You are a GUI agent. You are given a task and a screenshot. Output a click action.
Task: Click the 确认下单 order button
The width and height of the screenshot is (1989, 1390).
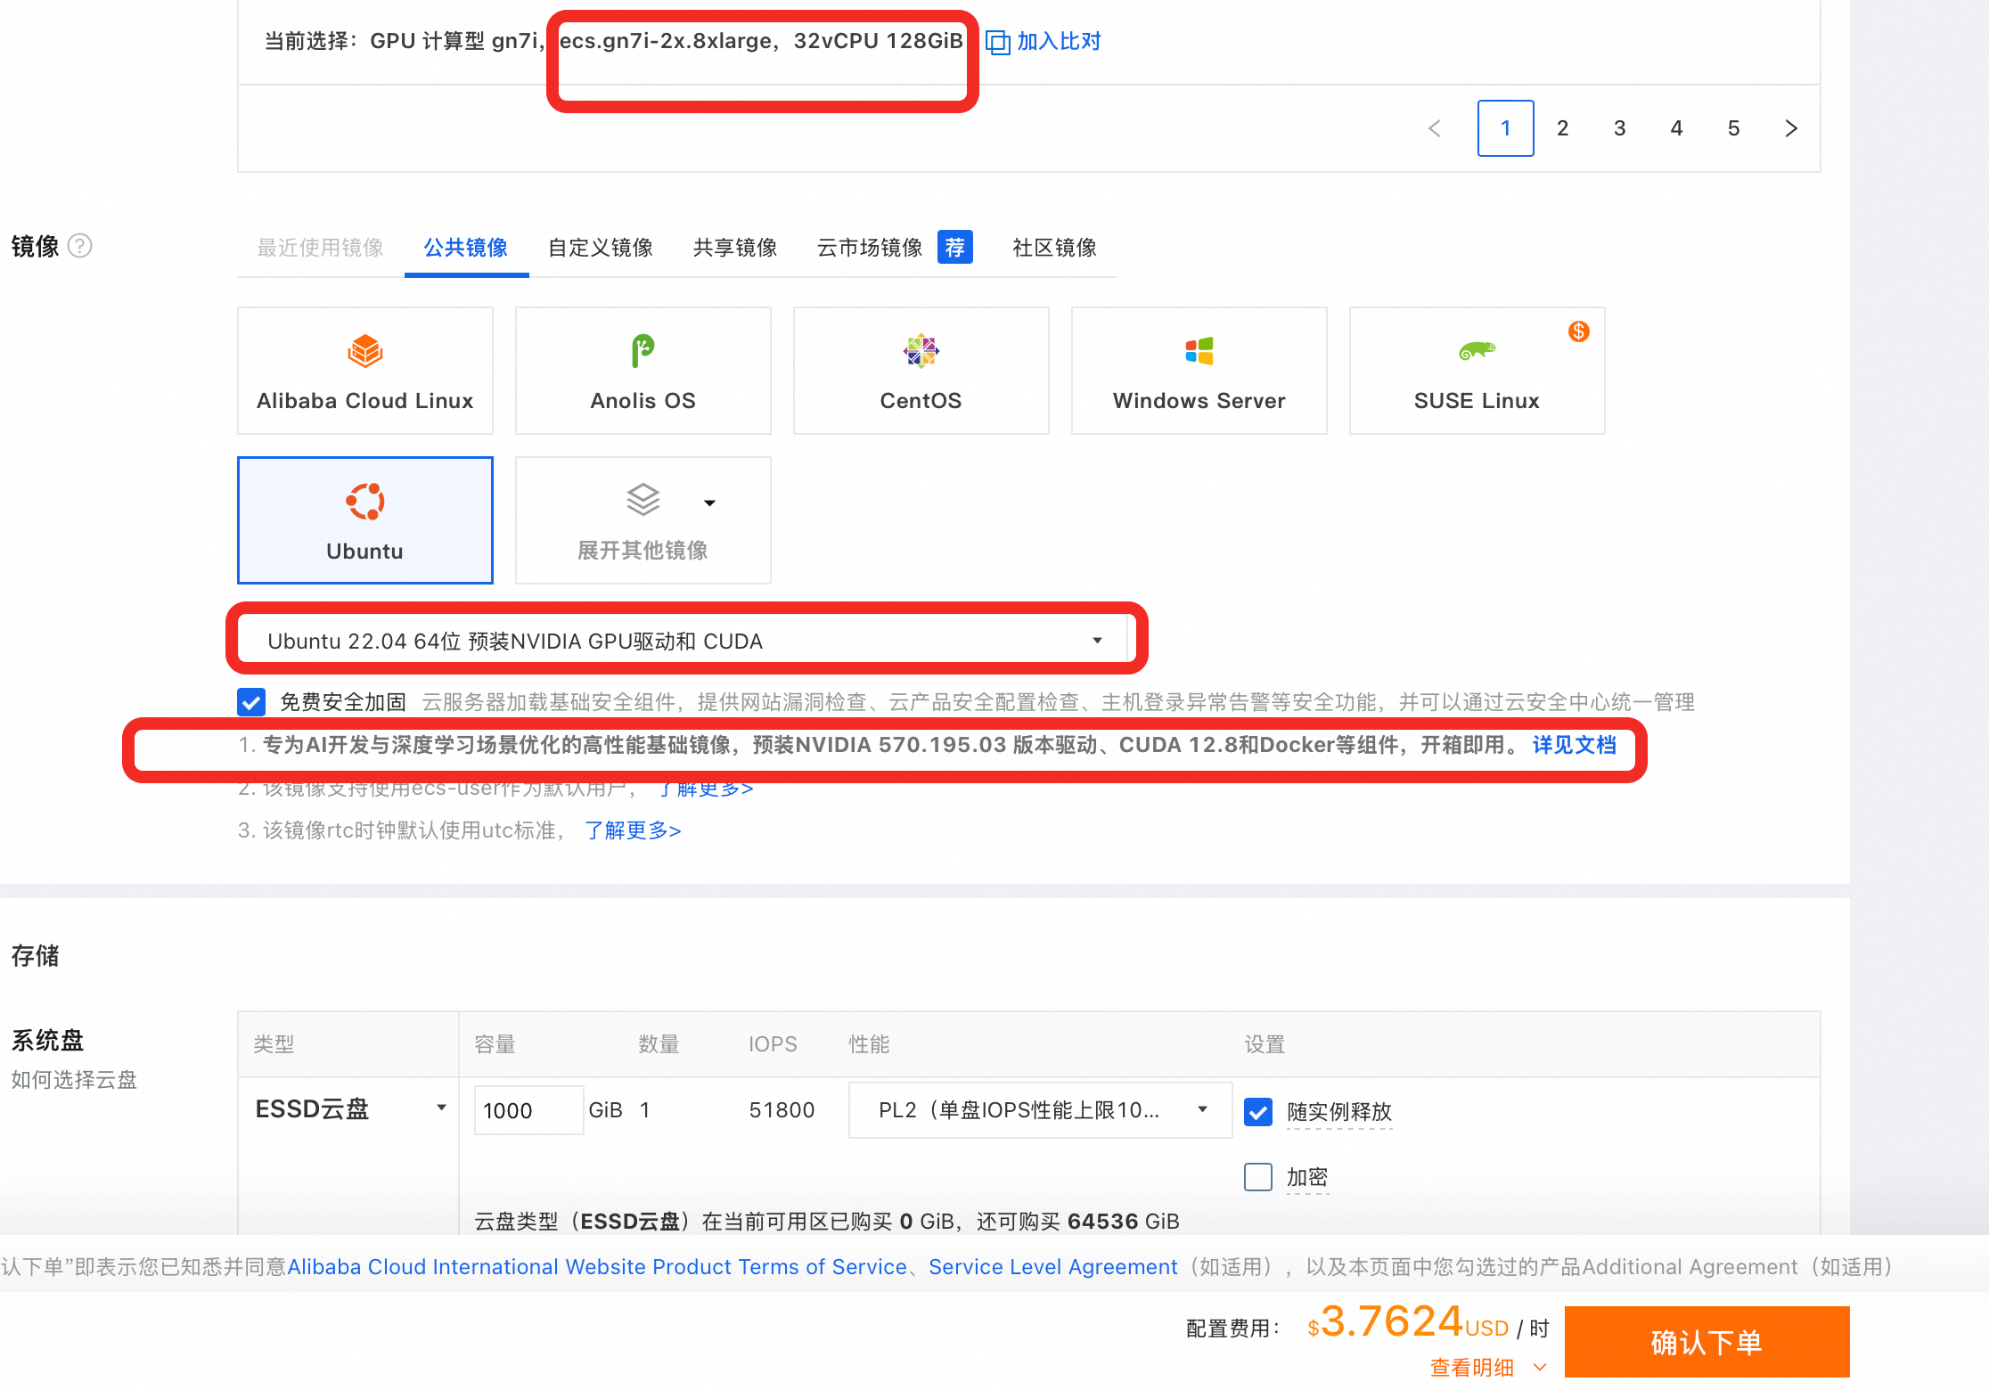pyautogui.click(x=1706, y=1342)
